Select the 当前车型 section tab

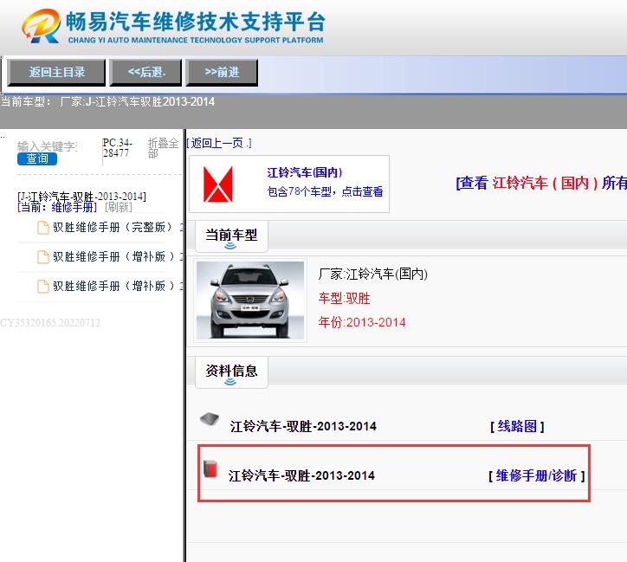[x=231, y=236]
